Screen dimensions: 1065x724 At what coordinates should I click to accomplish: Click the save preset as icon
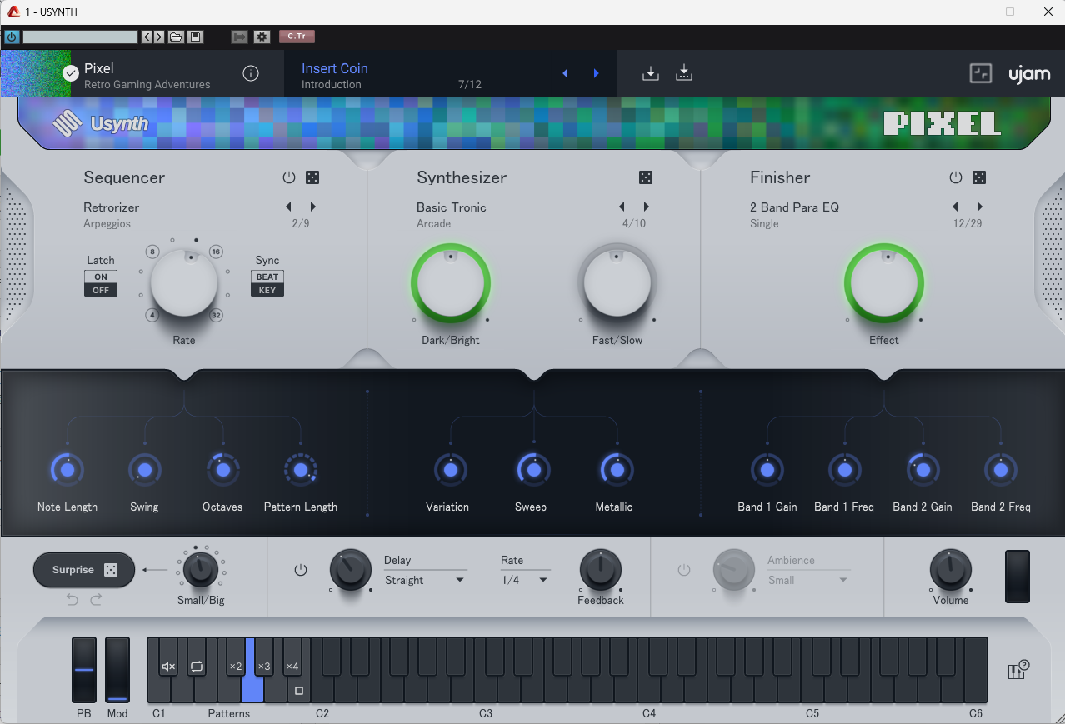pos(684,73)
